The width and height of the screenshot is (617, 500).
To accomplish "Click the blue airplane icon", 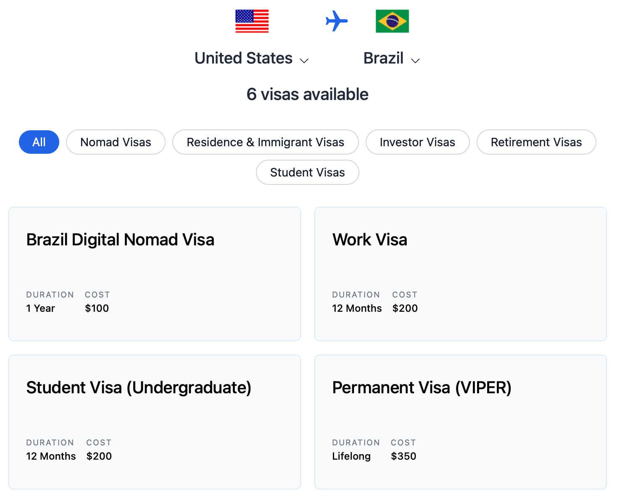I will click(337, 21).
